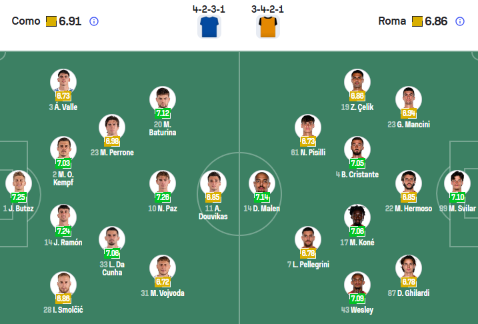Open the A. Douvikas player name link
This screenshot has width=478, height=324.
click(213, 213)
